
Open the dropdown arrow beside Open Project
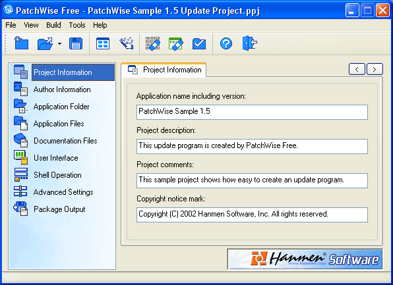point(59,43)
